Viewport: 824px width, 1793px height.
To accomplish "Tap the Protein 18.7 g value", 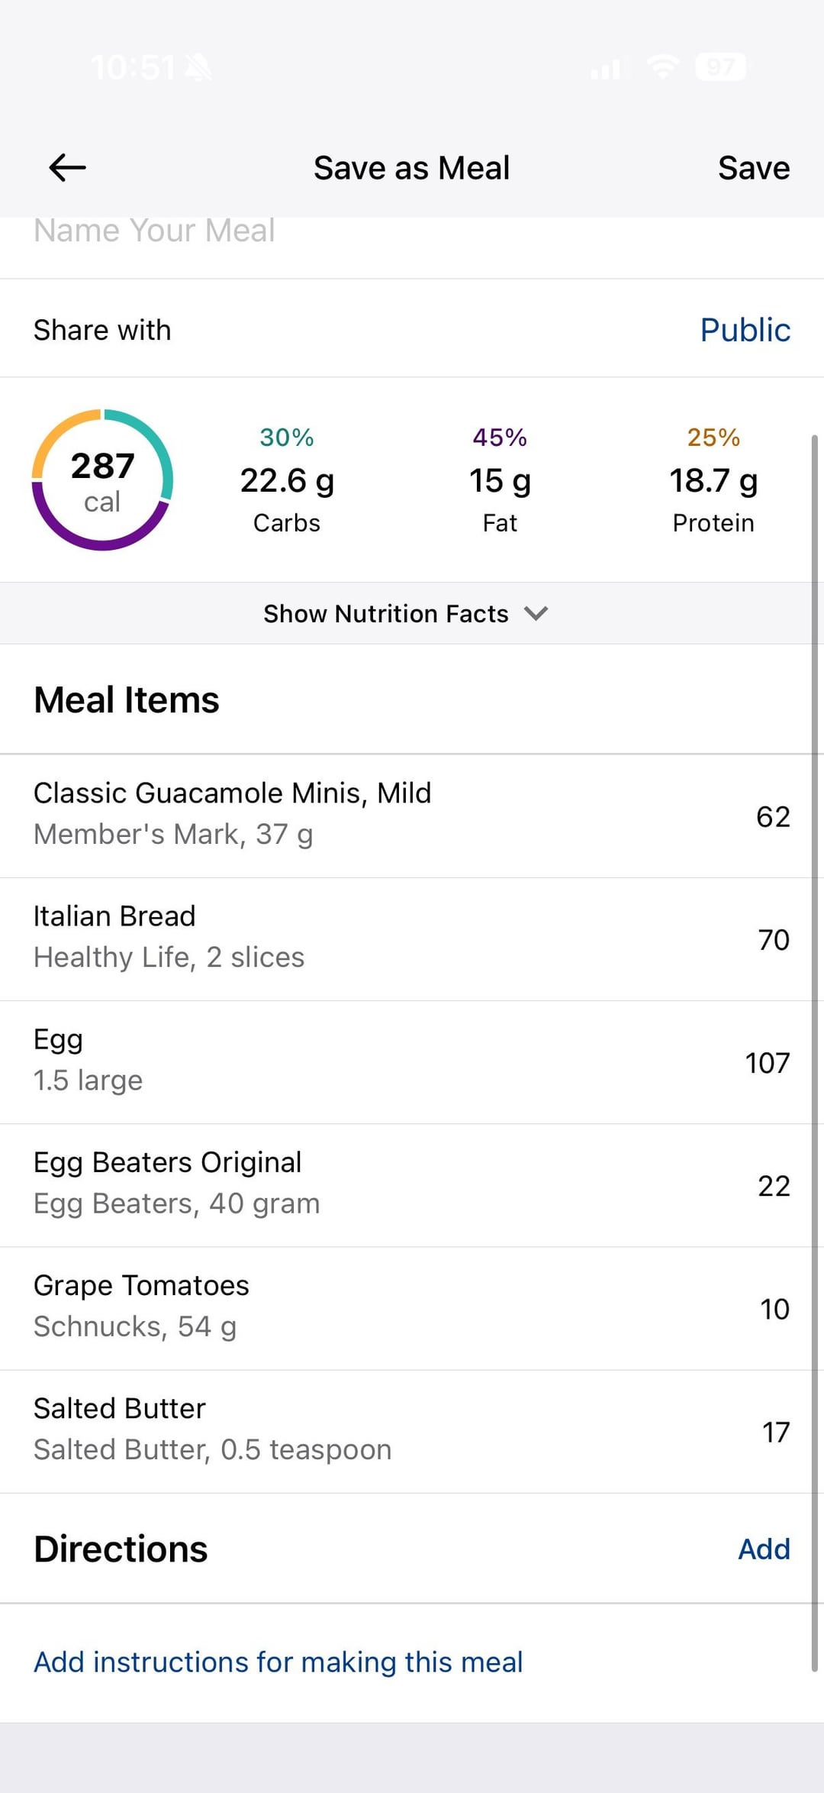I will point(713,481).
